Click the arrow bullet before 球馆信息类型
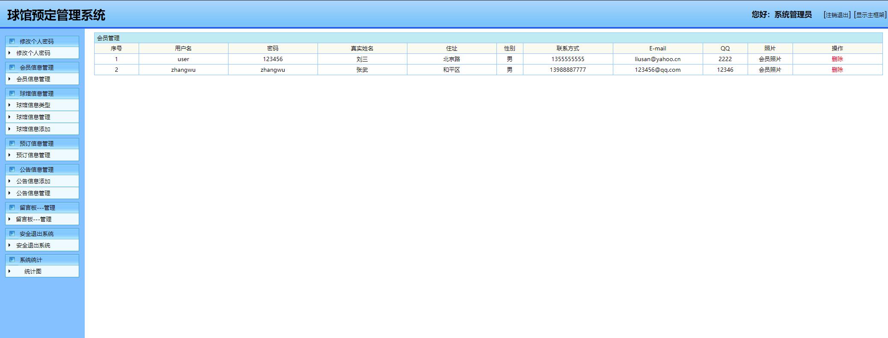Viewport: 888px width, 338px height. [9, 105]
